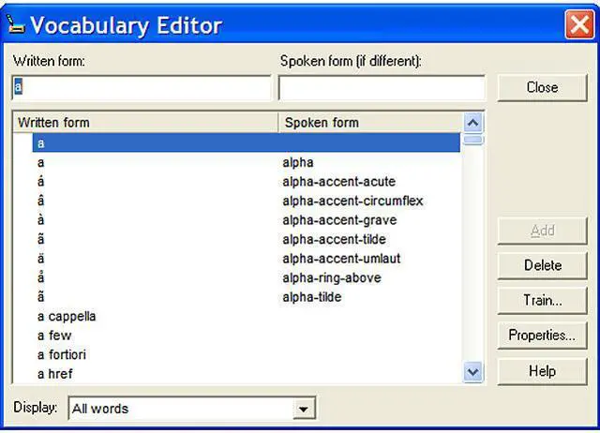Screen dimensions: 600x433
Task: Click the word list scroll up arrow
Action: tap(473, 123)
